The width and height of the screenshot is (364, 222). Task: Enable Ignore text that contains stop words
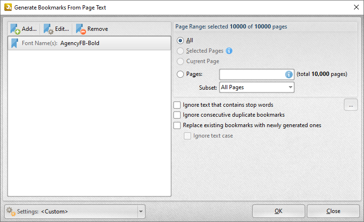point(177,105)
